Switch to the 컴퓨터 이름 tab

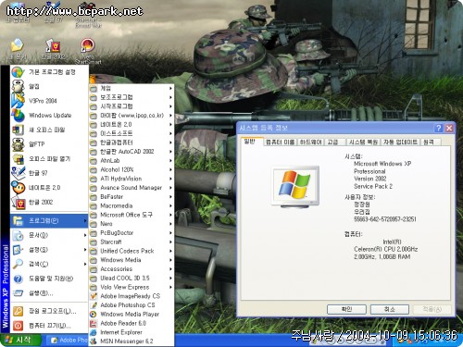click(281, 143)
